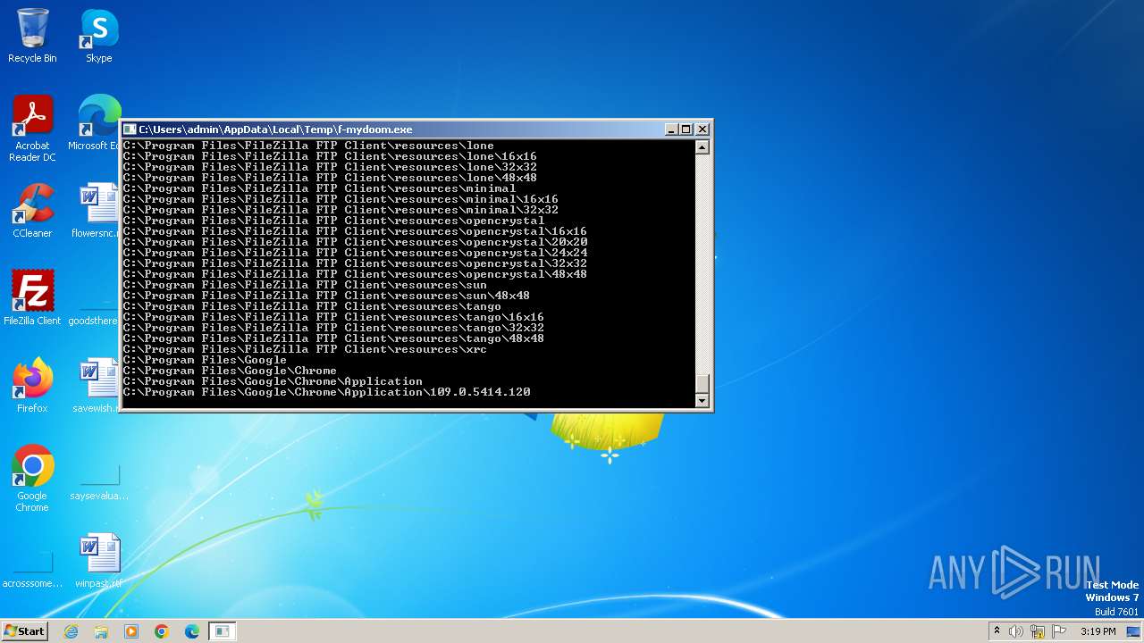1144x643 pixels.
Task: Click the console scrollbar up arrow
Action: pyautogui.click(x=702, y=147)
